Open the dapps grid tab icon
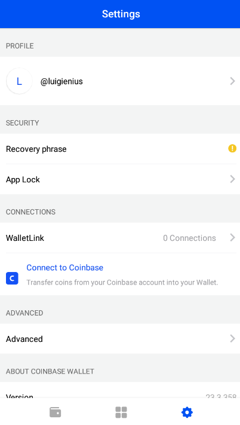 [x=121, y=412]
